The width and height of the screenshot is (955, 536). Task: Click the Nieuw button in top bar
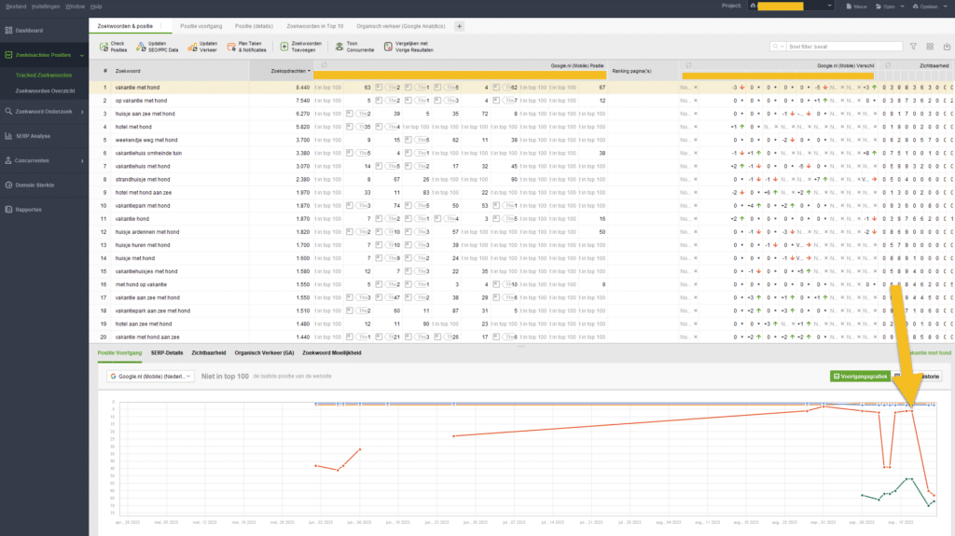point(856,7)
